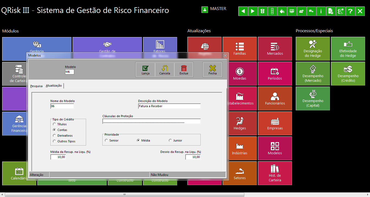Screen dimensions: 370x197
Task: Click the horizontal scrollbar at the bottom
Action: [x=125, y=195]
